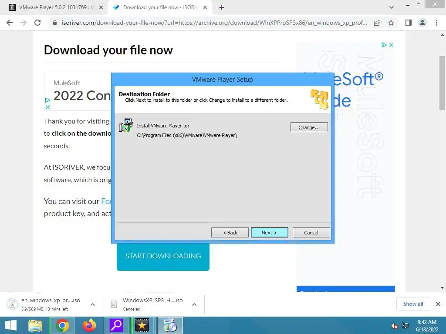
Task: Go Back in VMware Player Setup
Action: coord(230,232)
